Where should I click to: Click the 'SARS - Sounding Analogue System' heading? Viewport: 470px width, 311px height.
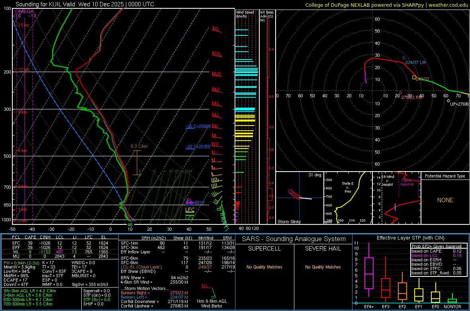point(294,239)
